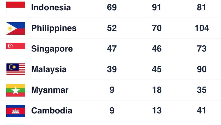Screen dimensions: 221x125
Task: Click Myanmar's silver count 18
Action: point(157,90)
